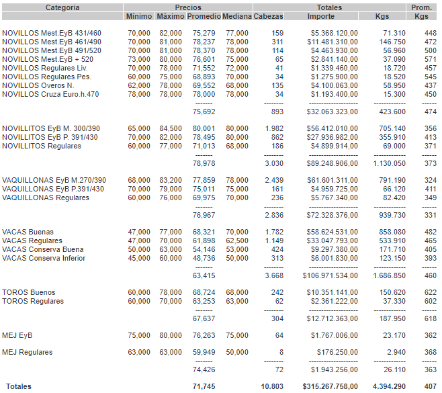Viewport: 442px width, 393px height.
Task: Select the grand total cabezas value 10.803
Action: click(x=271, y=387)
